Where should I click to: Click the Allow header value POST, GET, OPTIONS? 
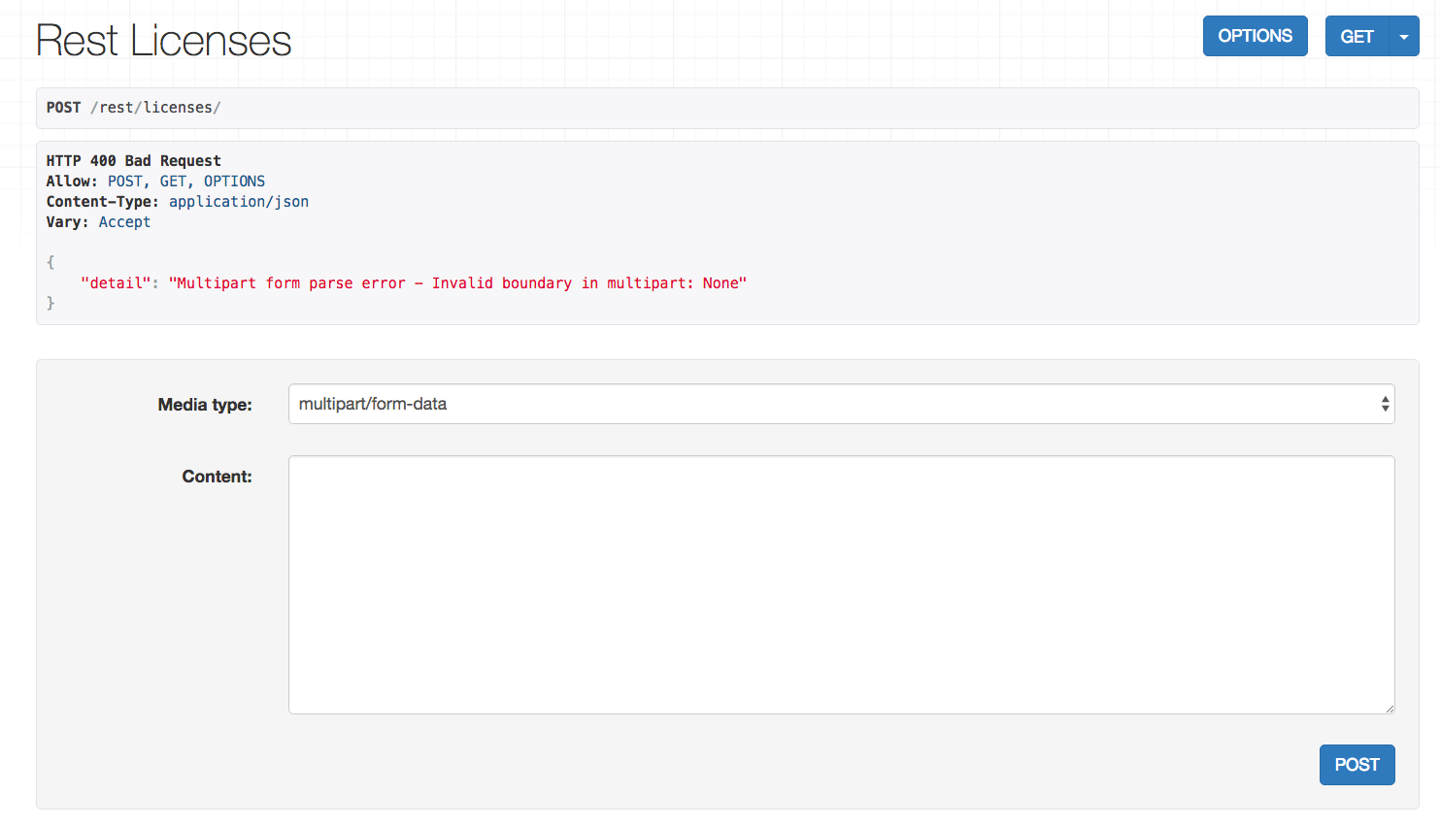pos(186,182)
